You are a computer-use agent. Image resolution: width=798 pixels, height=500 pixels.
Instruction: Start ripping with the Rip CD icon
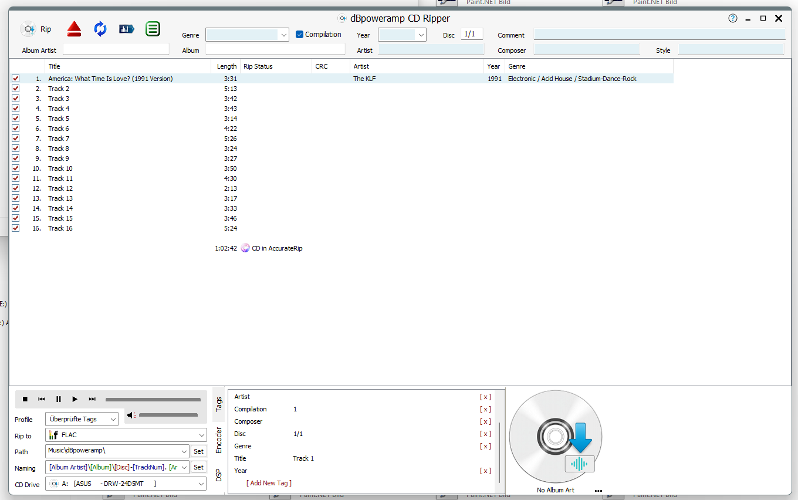pyautogui.click(x=28, y=29)
